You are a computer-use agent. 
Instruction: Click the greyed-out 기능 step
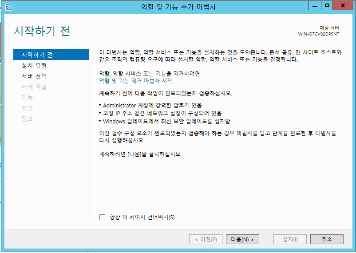tap(27, 98)
